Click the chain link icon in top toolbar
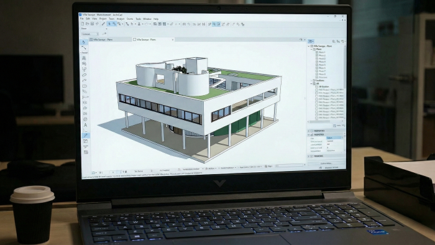The height and width of the screenshot is (245, 435). click(x=172, y=24)
